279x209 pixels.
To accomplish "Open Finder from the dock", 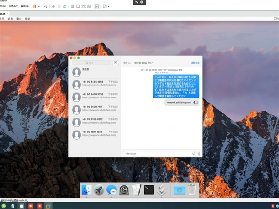I will pos(86,189).
